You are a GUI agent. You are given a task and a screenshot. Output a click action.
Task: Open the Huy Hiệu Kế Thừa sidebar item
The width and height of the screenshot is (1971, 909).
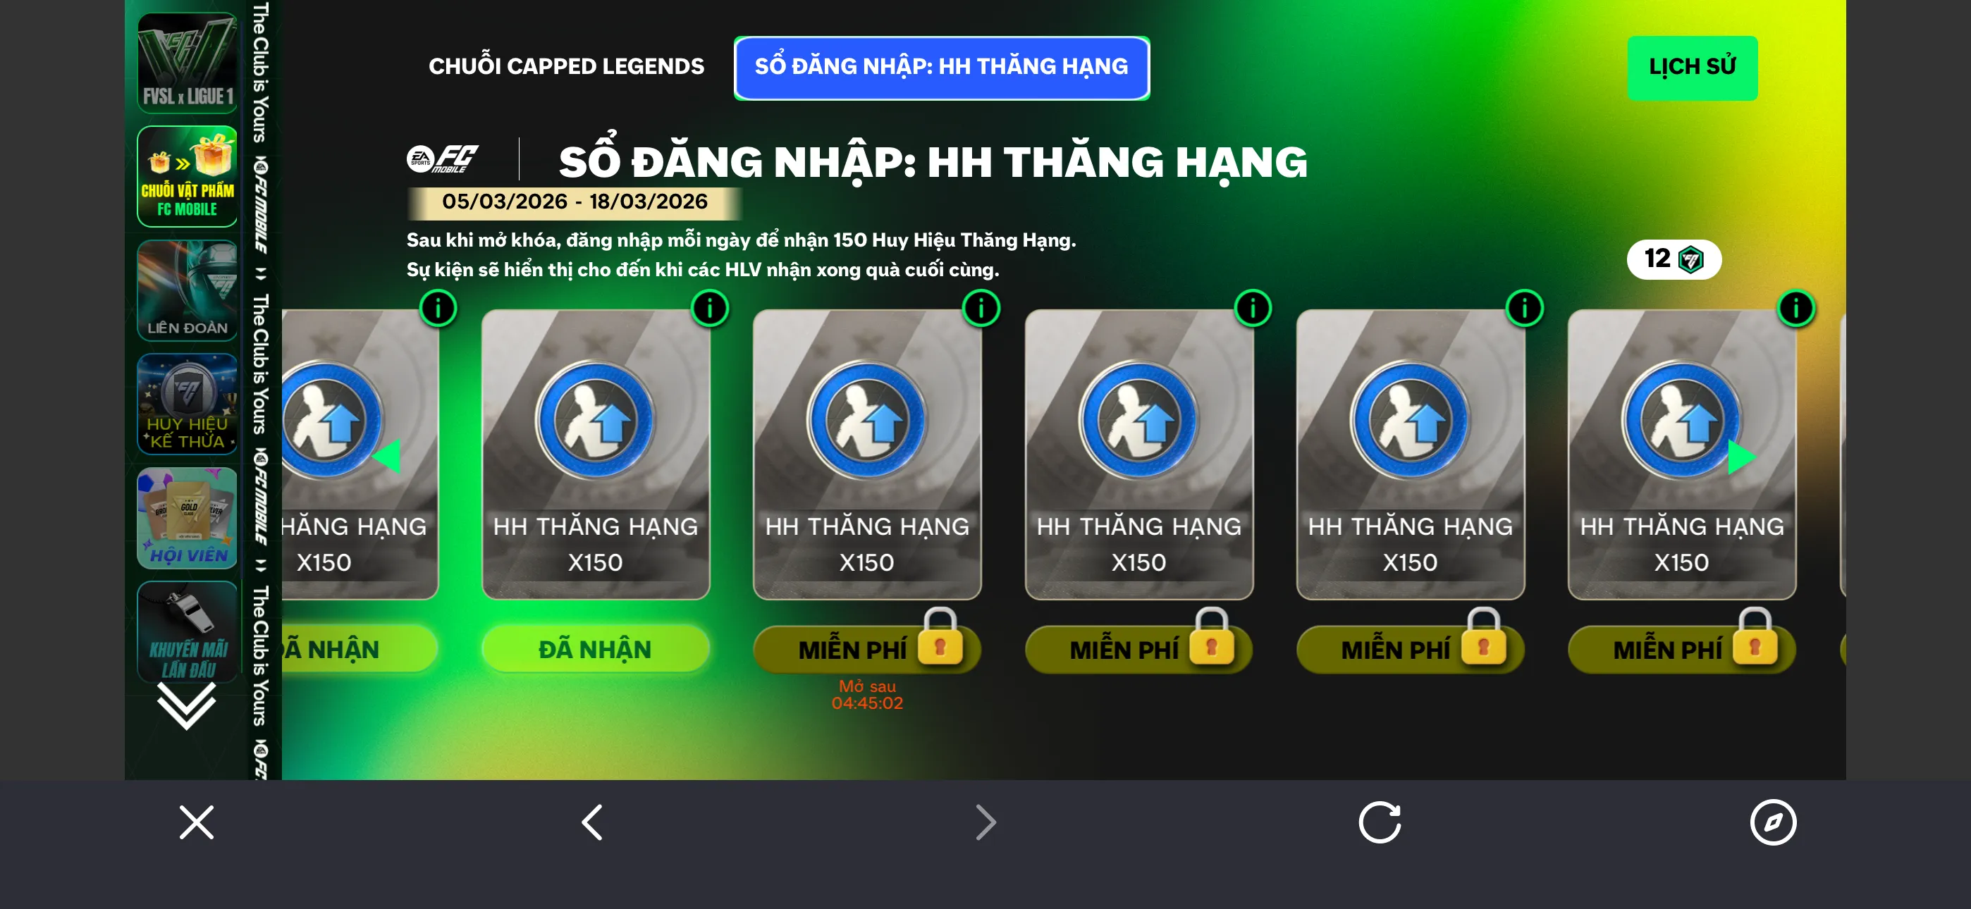click(188, 404)
